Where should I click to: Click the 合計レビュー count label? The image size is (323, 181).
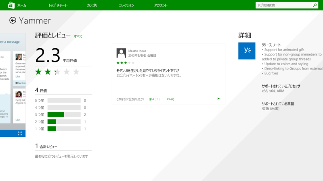point(48,147)
